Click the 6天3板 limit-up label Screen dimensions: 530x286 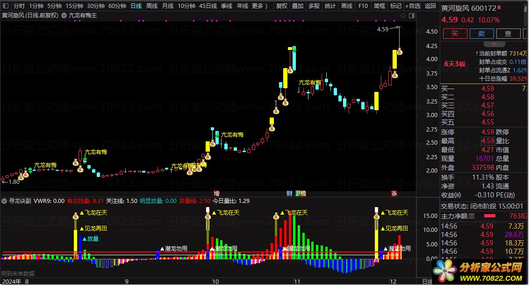tap(455, 64)
